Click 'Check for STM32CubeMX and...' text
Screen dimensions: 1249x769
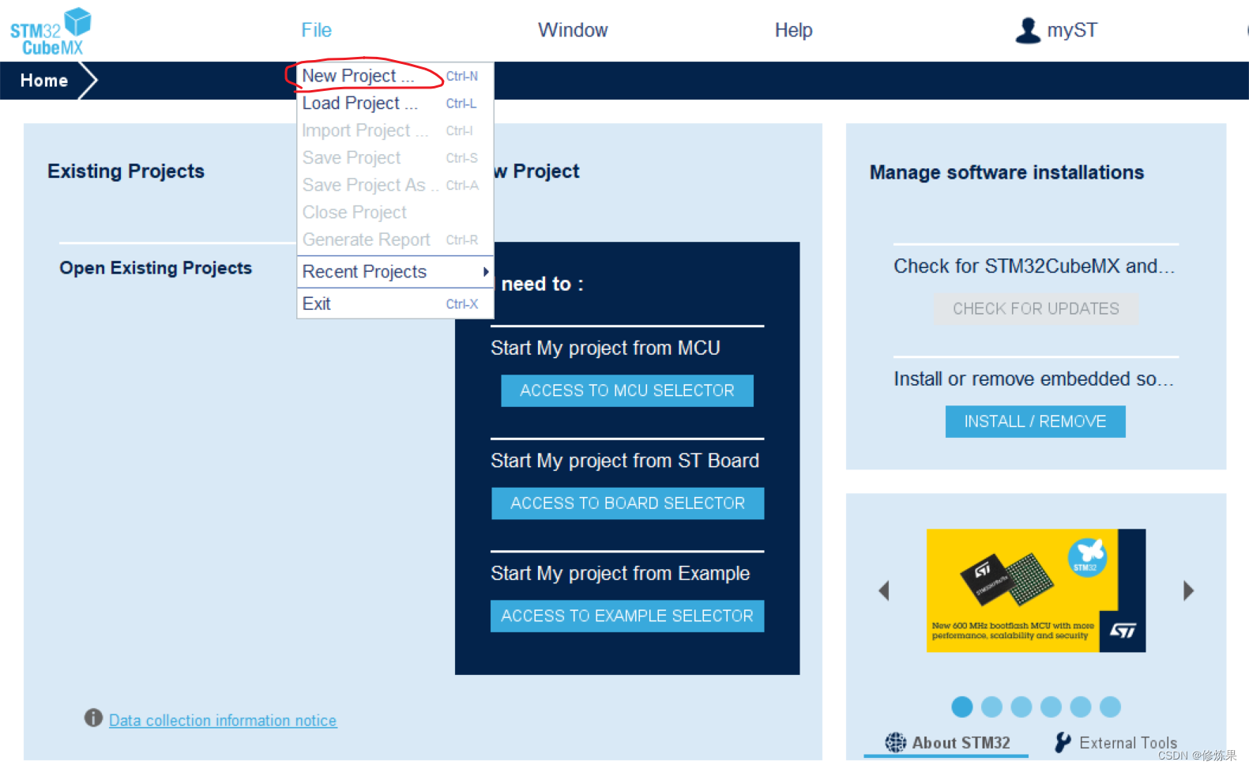point(1034,266)
